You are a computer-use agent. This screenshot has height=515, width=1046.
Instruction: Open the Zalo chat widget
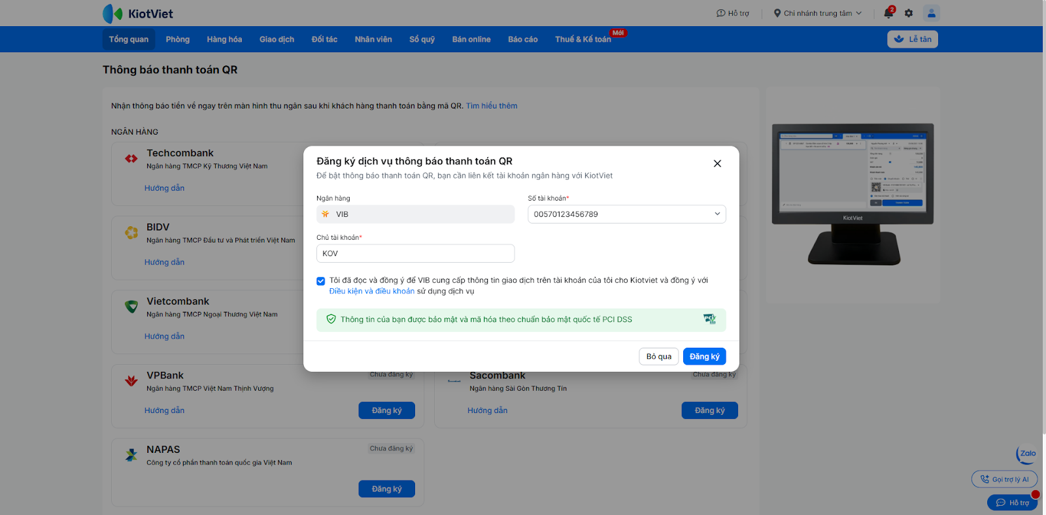[x=1027, y=454]
